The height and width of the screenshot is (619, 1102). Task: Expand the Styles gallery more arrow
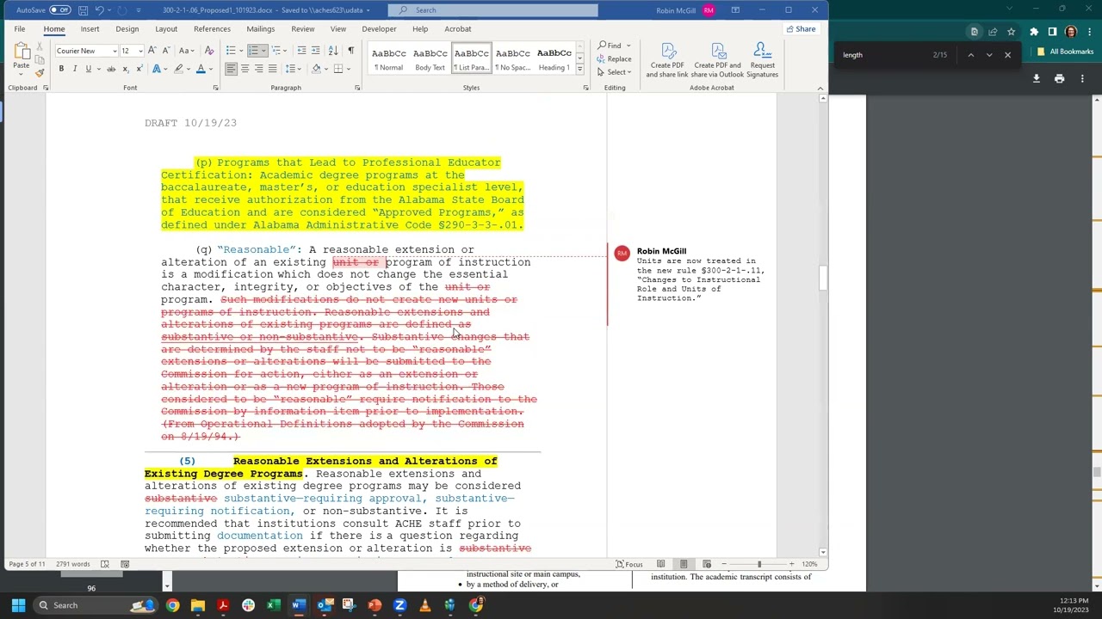pyautogui.click(x=579, y=70)
